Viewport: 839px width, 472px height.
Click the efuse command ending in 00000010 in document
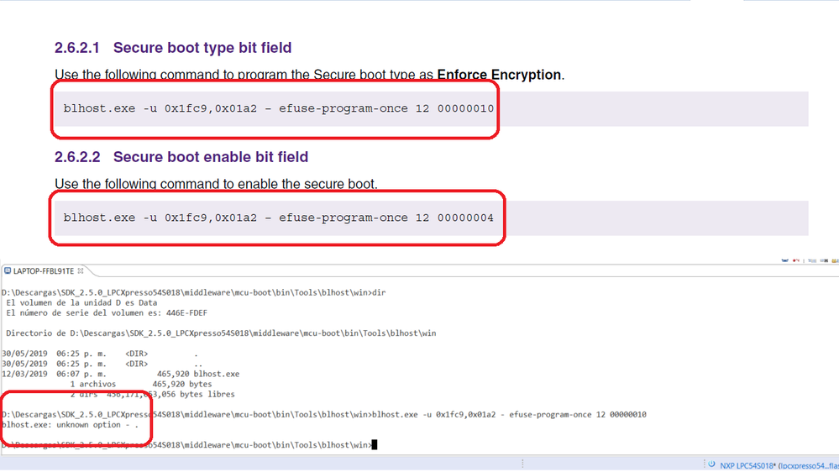pyautogui.click(x=278, y=108)
